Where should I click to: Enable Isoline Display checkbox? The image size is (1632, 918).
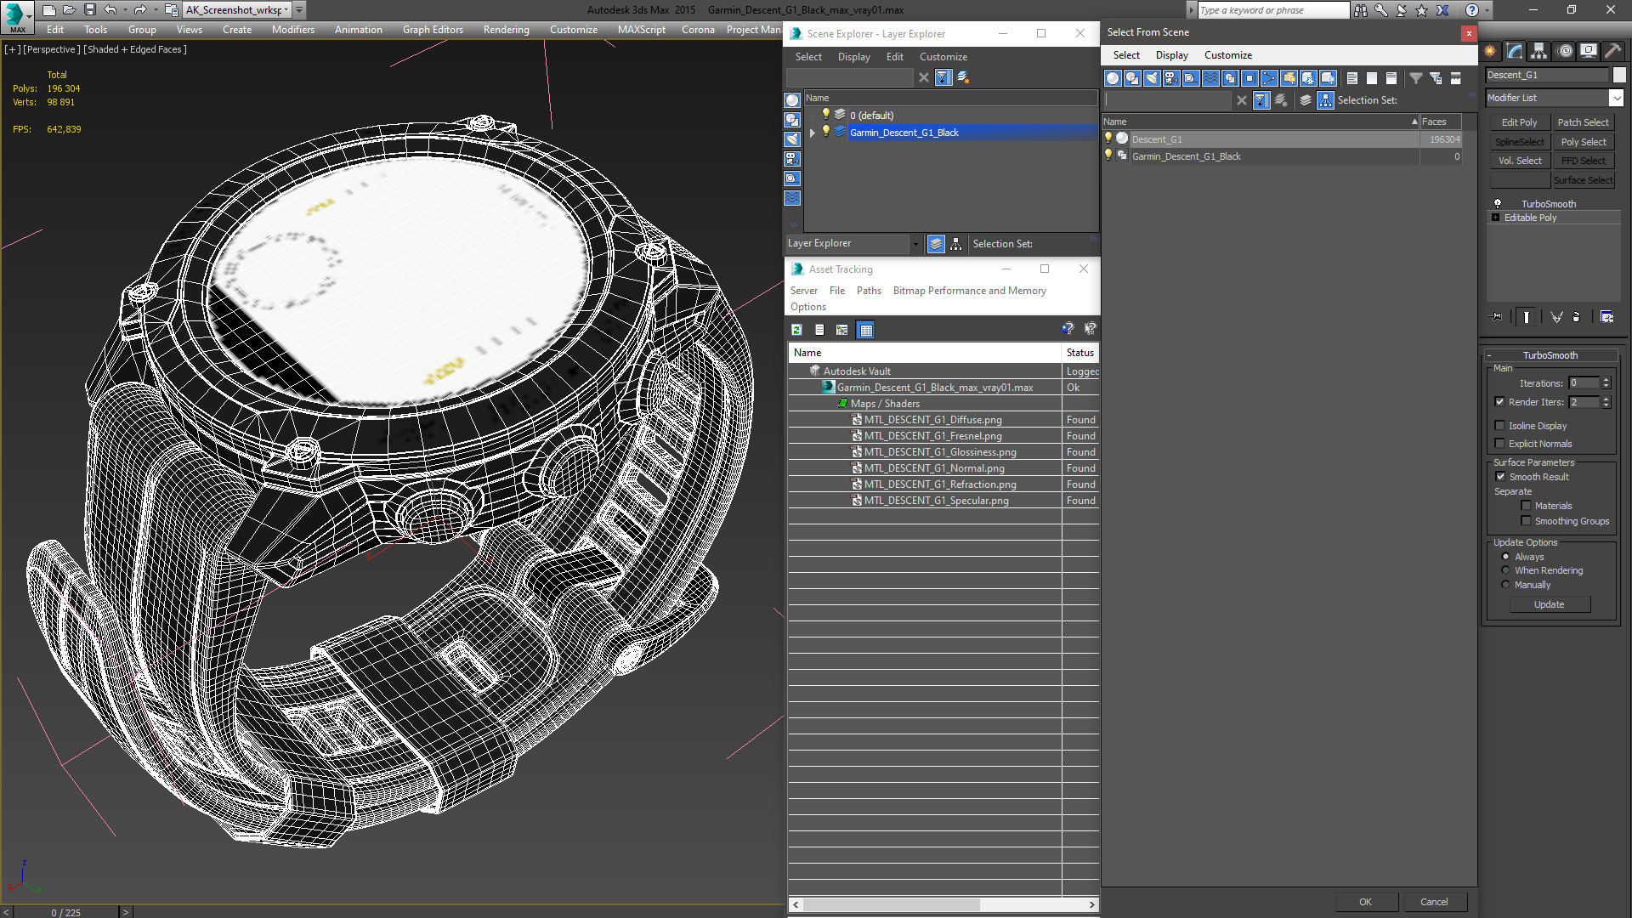tap(1500, 426)
